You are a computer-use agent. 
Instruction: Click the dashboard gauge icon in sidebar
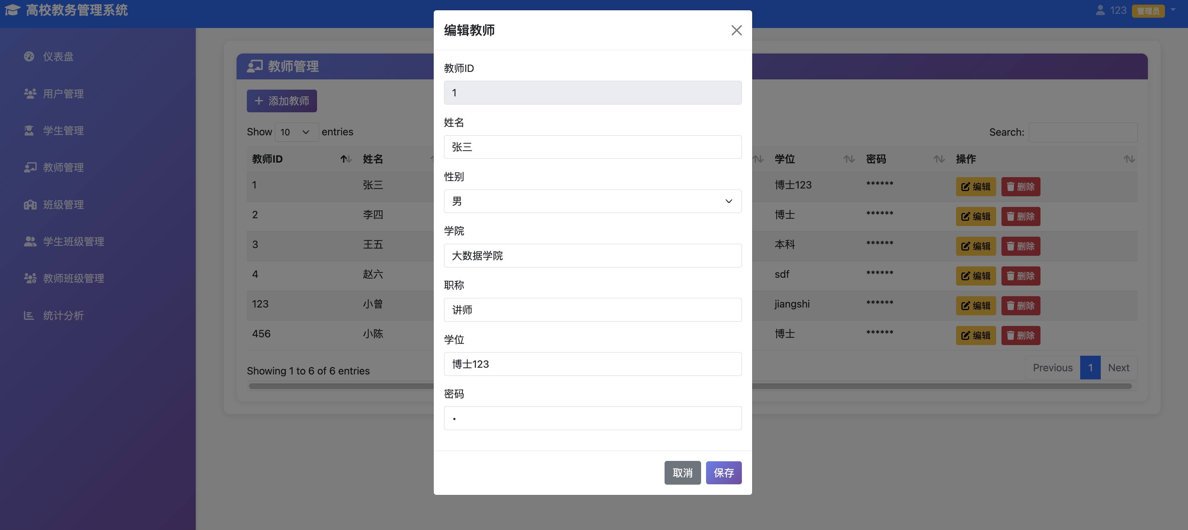29,56
